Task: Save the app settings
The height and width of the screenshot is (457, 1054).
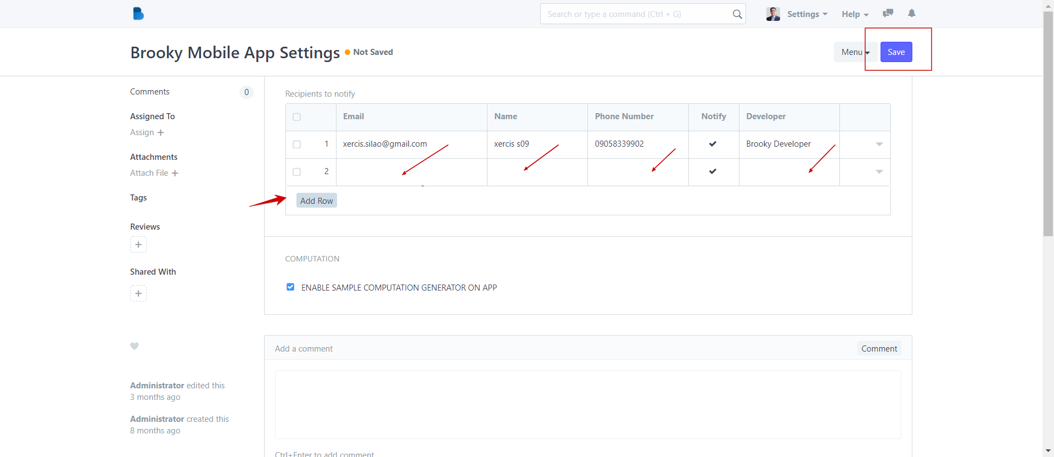Action: [x=896, y=52]
